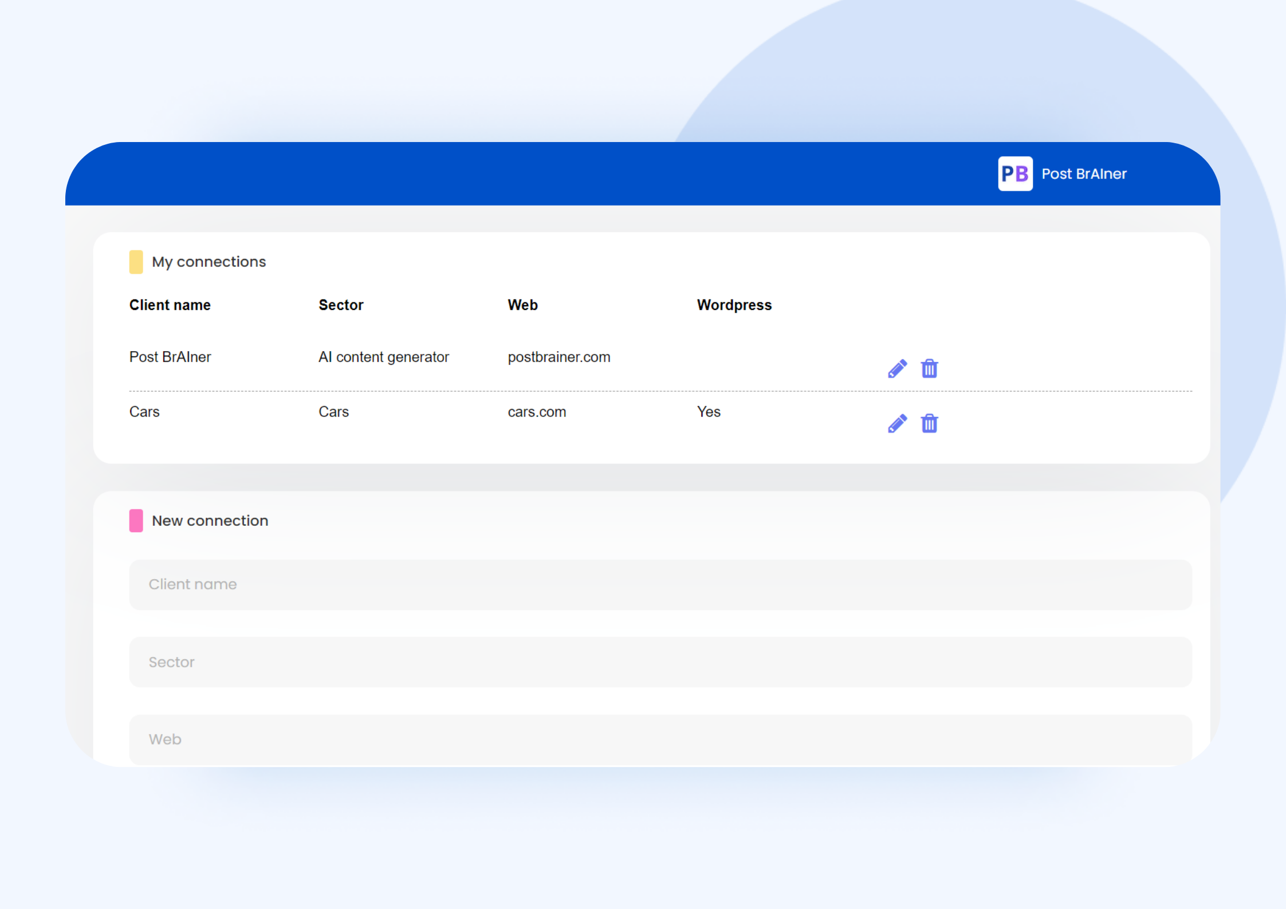This screenshot has width=1286, height=909.
Task: Focus the Client name input field
Action: click(x=660, y=584)
